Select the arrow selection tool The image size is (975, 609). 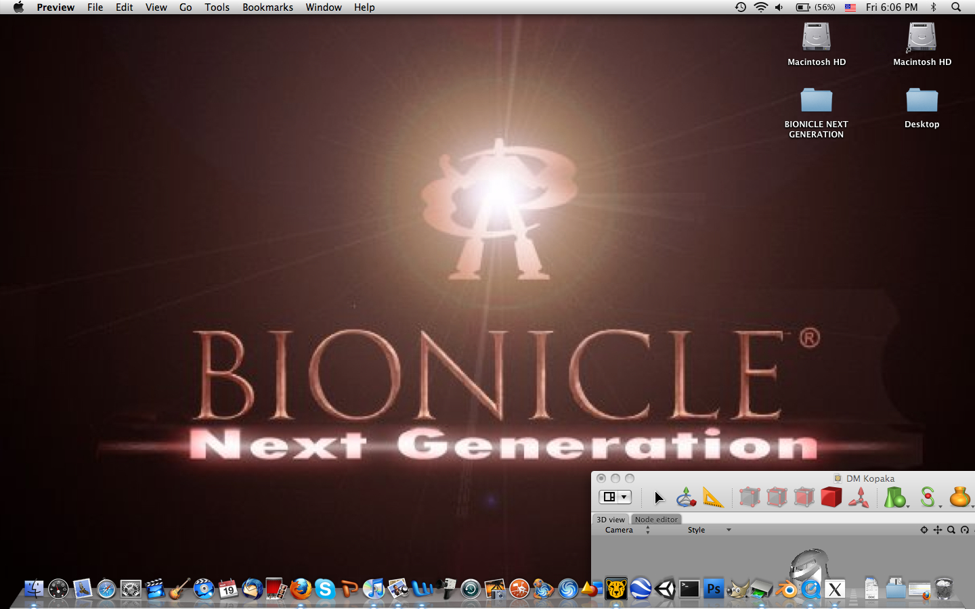(660, 498)
